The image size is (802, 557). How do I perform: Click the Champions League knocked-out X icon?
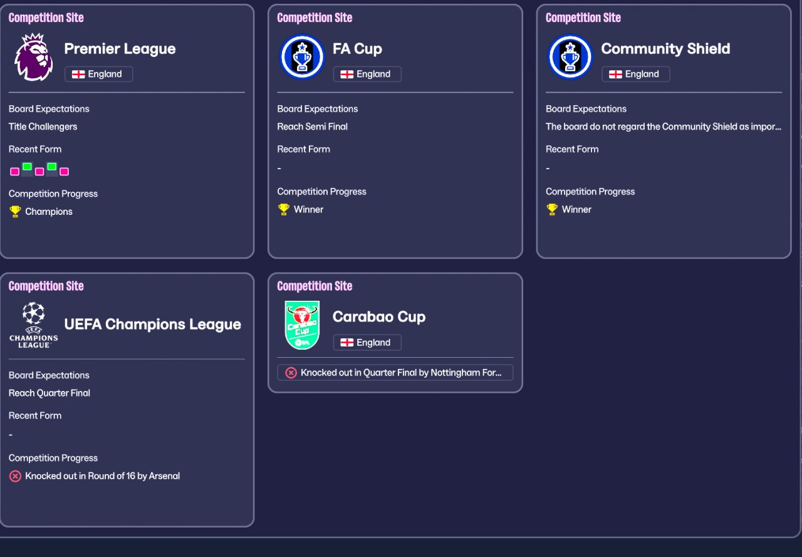[x=16, y=476]
